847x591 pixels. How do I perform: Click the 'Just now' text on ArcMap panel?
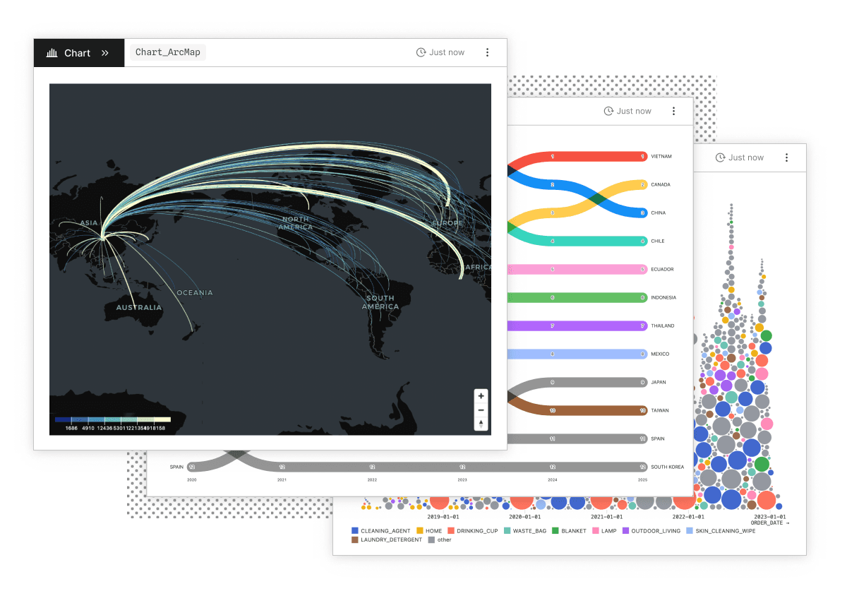tap(447, 52)
